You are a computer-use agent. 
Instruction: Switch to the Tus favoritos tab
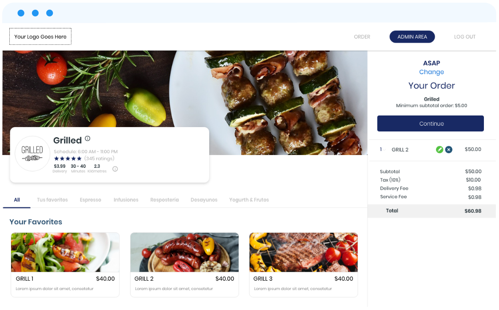pyautogui.click(x=52, y=200)
